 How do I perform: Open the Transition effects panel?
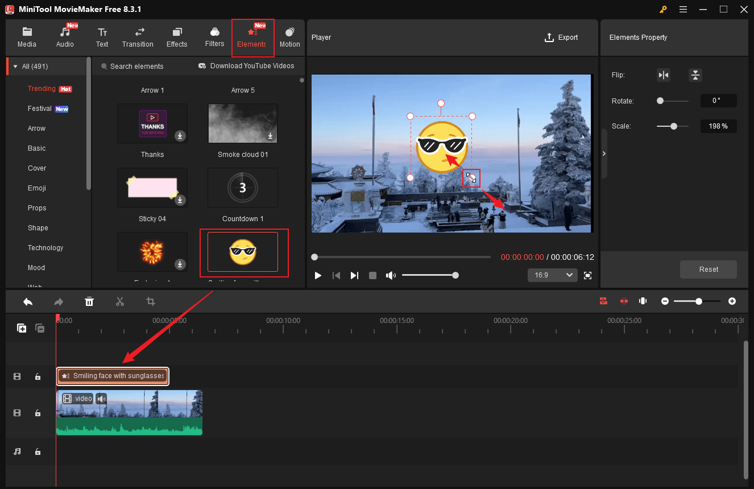[x=138, y=36]
